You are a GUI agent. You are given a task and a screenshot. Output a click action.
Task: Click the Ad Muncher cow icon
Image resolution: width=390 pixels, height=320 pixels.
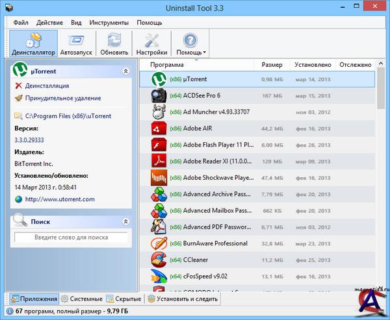coord(159,112)
